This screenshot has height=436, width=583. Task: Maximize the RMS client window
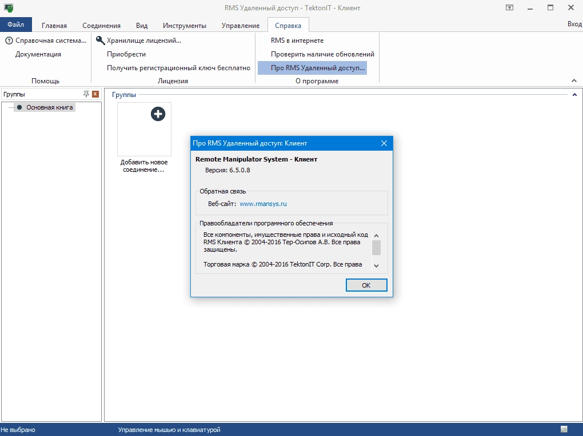(x=550, y=7)
